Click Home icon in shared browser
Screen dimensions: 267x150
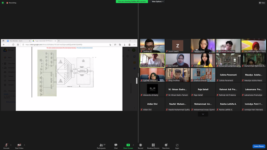pos(18,45)
